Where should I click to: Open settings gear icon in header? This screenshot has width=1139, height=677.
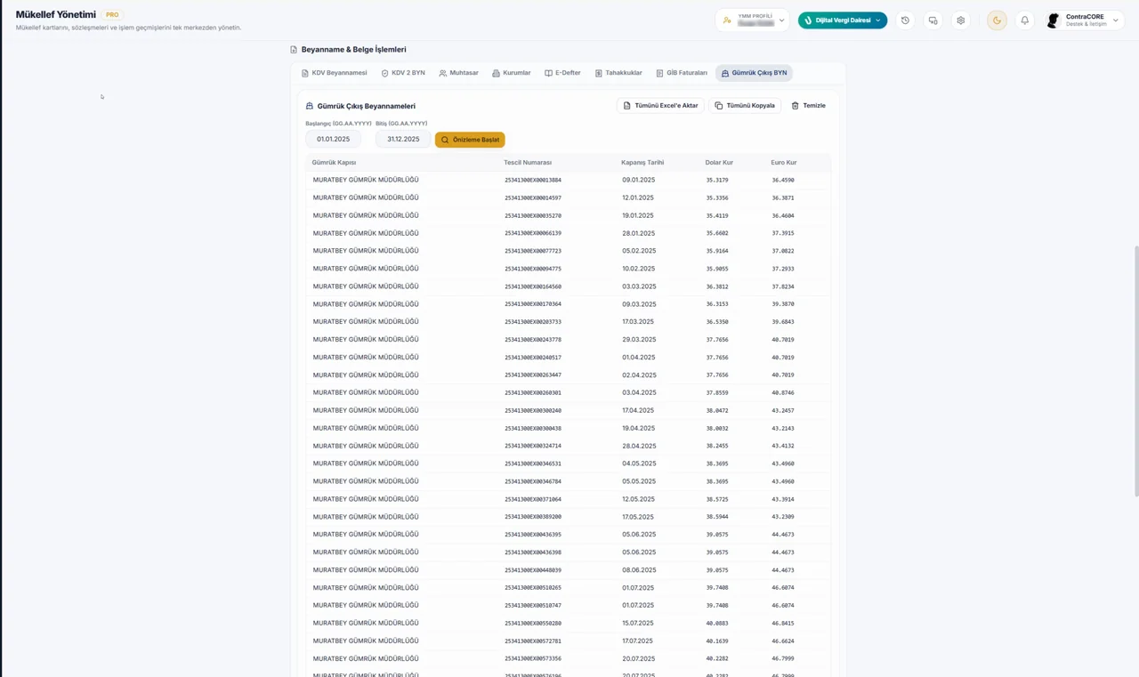pos(960,20)
